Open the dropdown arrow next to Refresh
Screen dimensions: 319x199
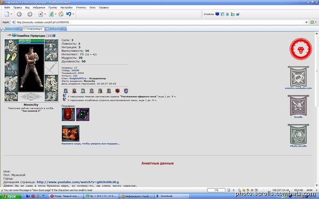(x=55, y=14)
